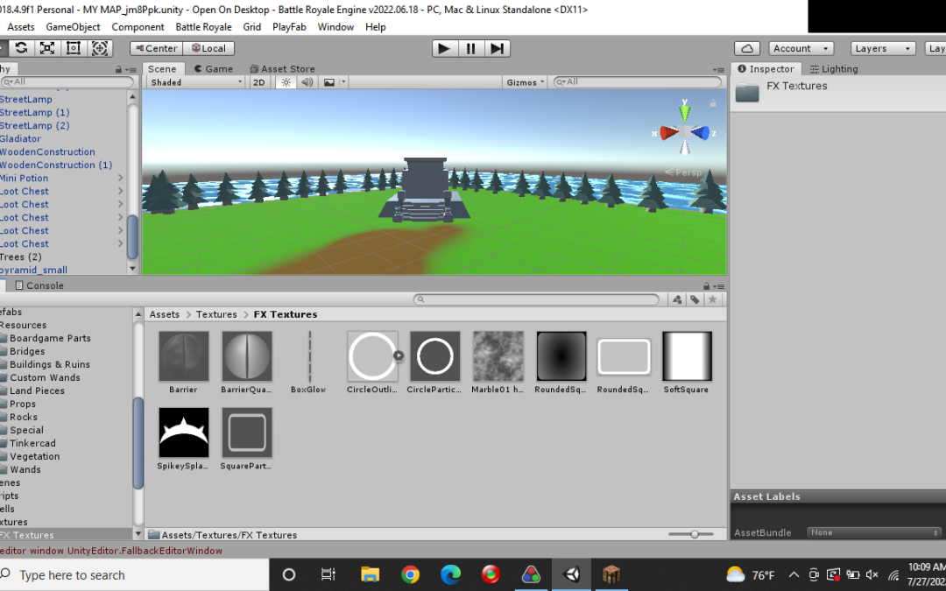This screenshot has height=591, width=946.
Task: Select WoodenConstruction (1) in hierarchy
Action: [56, 165]
